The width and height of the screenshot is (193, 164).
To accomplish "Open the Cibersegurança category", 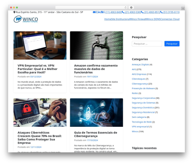I will point(140,84).
